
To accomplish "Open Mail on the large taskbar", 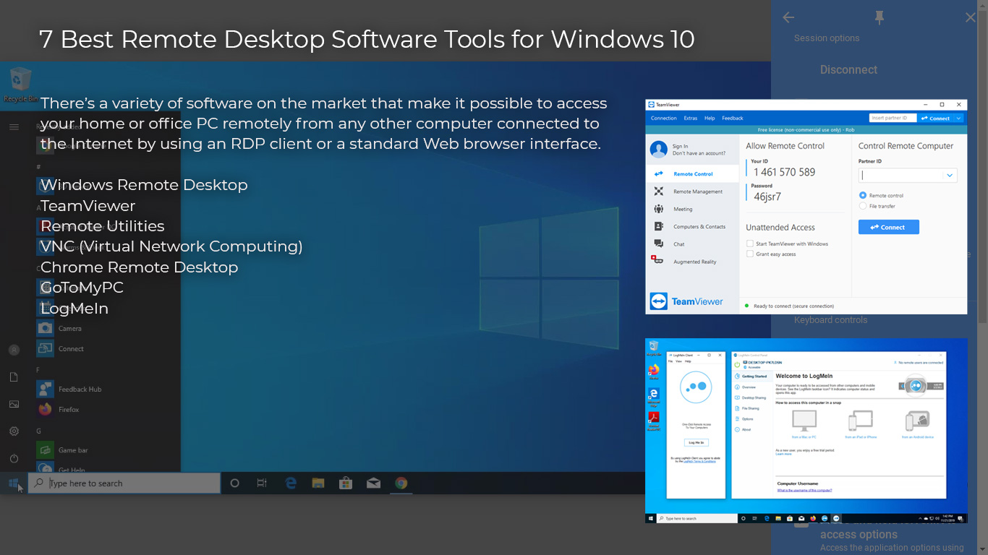I will (x=373, y=483).
